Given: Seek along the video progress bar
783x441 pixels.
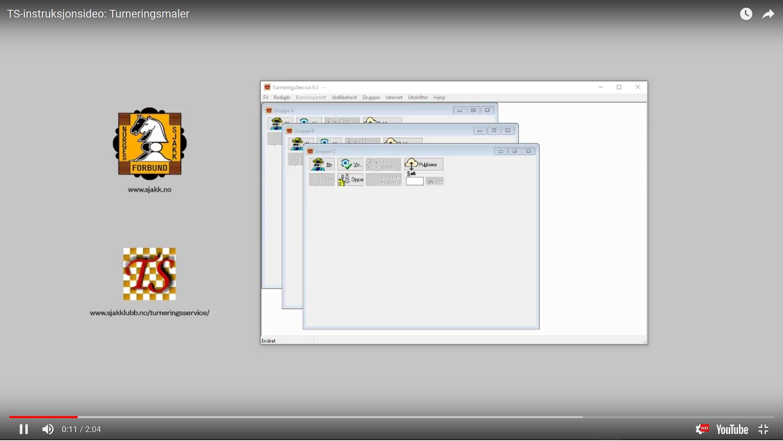Looking at the screenshot, I should 391,417.
